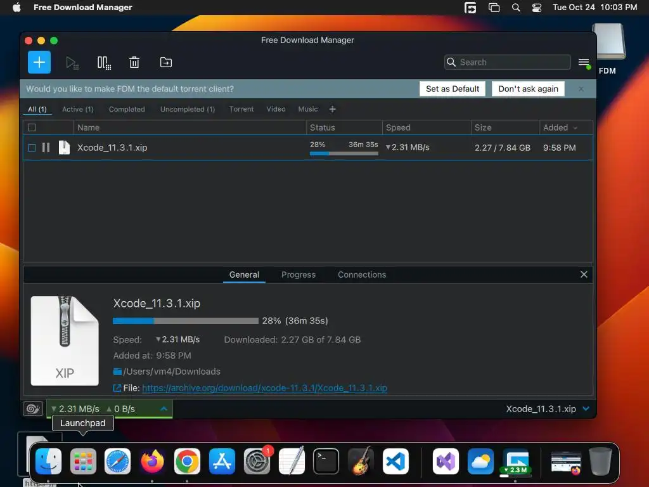Open the Uncompleted (1) tab

click(188, 109)
